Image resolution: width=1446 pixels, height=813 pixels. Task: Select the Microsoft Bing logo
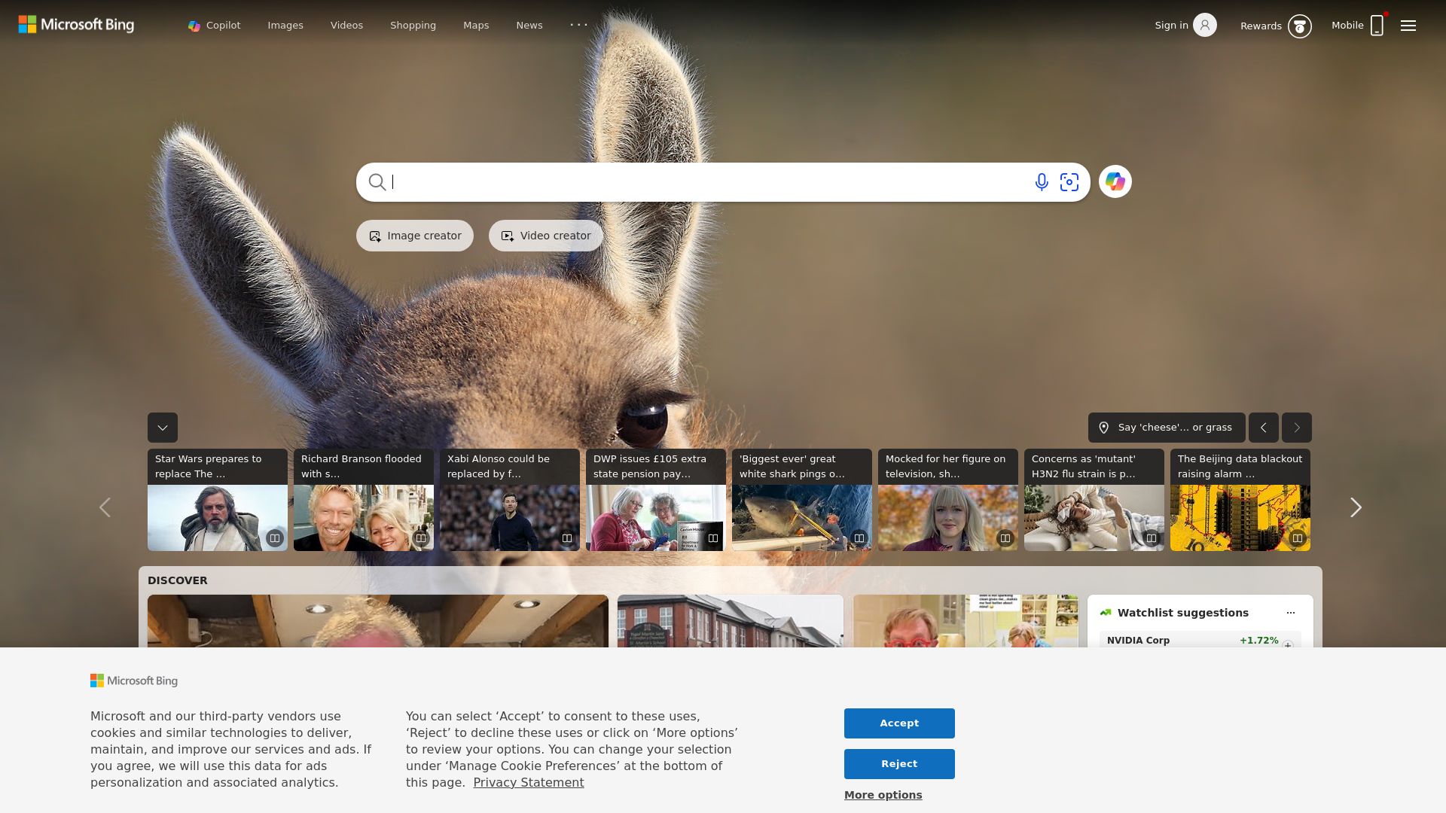[x=75, y=24]
